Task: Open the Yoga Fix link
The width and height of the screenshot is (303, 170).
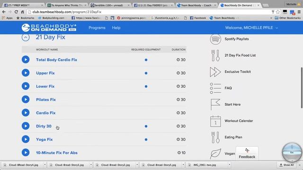Action: tap(44, 139)
